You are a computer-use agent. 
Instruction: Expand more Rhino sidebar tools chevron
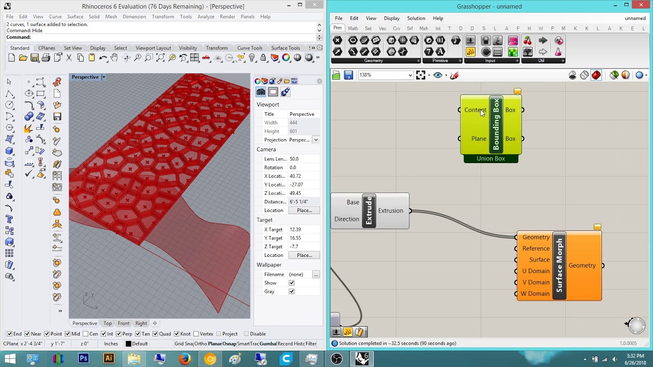pos(60,310)
